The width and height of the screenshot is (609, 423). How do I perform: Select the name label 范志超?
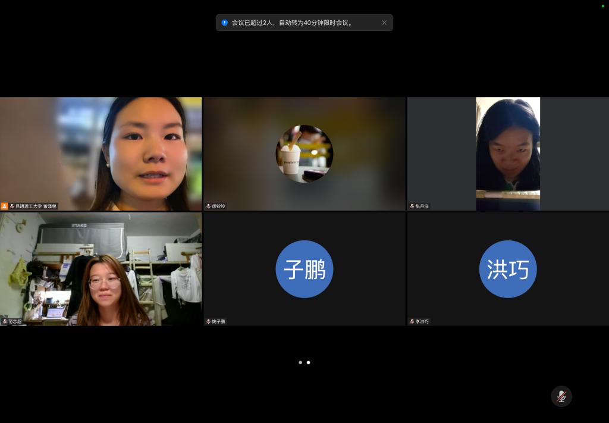(15, 322)
